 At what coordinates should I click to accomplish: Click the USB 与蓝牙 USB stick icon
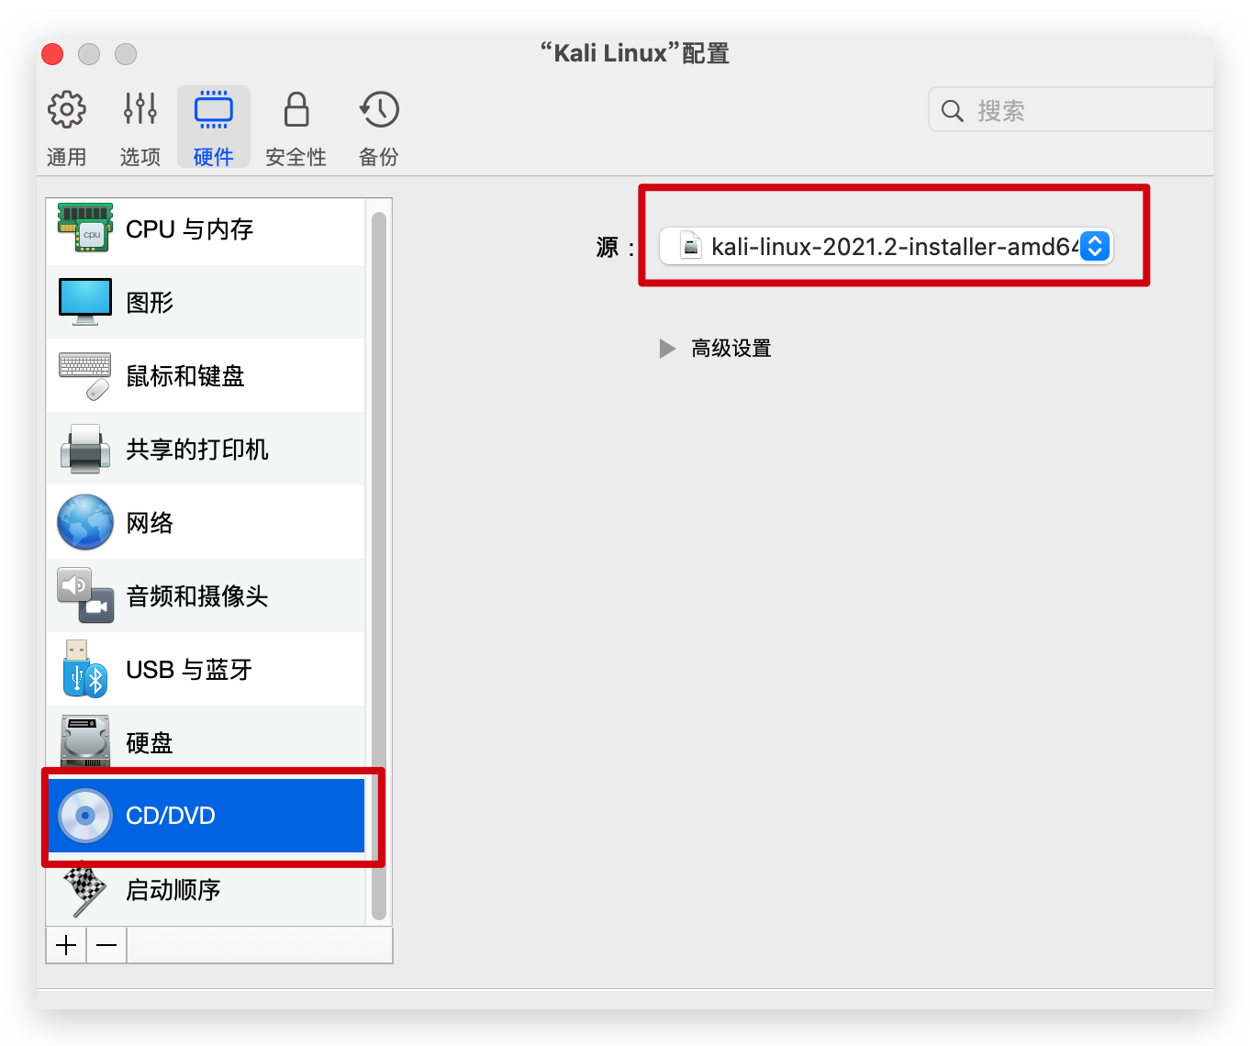pos(85,669)
